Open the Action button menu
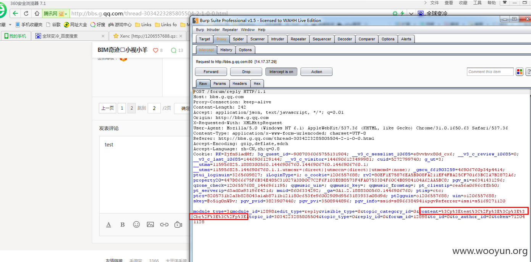Screen dimensions: 531x262 [316, 72]
